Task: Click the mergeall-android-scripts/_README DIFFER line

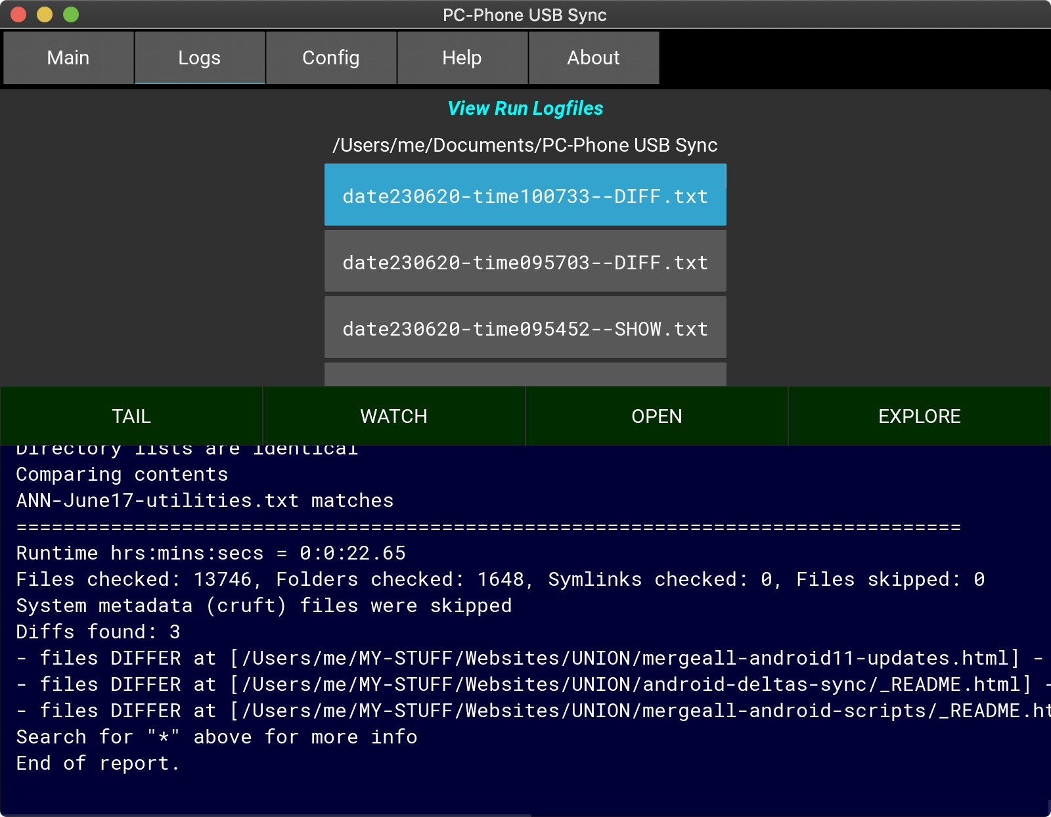Action: click(x=533, y=711)
